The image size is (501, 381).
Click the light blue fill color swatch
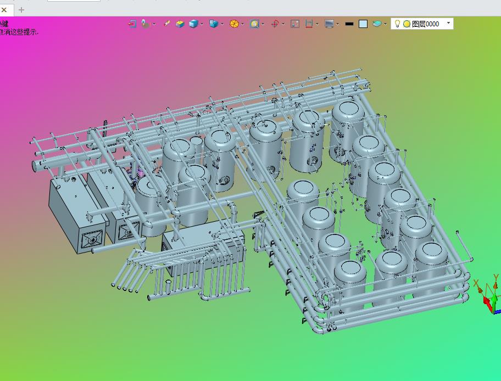[x=363, y=24]
